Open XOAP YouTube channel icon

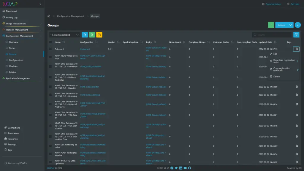point(185,168)
